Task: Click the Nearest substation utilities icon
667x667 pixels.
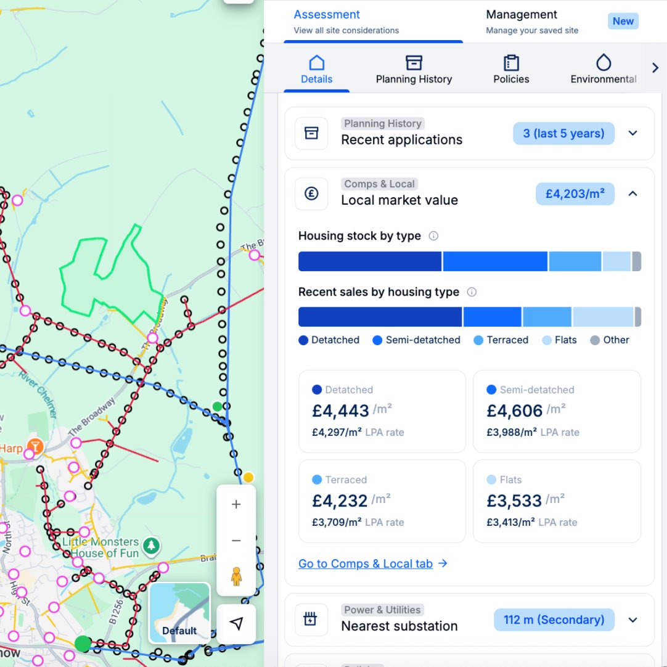Action: (x=311, y=620)
